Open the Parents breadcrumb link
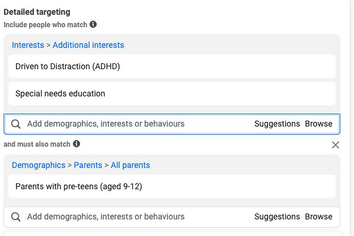 coord(88,165)
